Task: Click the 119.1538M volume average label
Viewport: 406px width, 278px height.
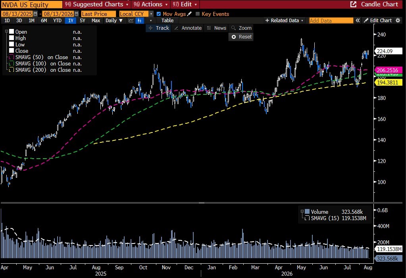Action: [x=389, y=249]
